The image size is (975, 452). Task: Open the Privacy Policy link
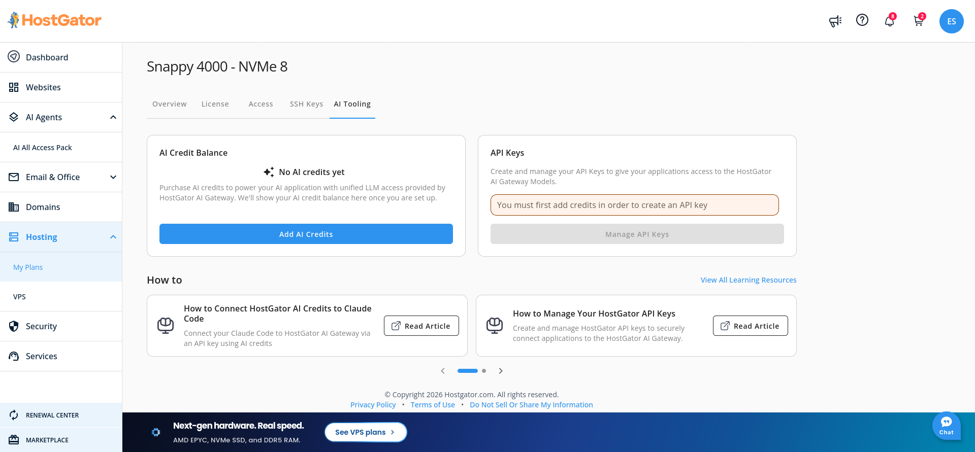(373, 405)
